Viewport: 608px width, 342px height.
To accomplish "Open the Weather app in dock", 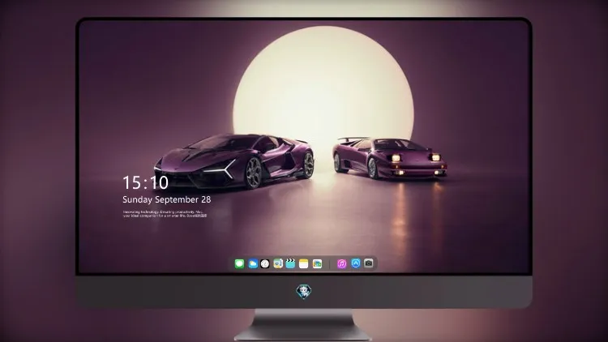I will [x=252, y=263].
